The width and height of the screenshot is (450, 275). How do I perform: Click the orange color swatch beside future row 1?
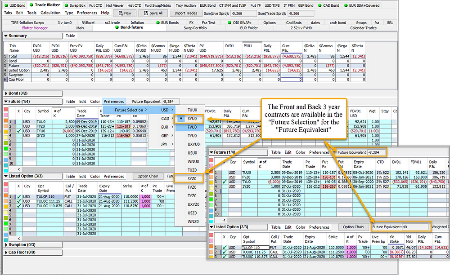point(6,121)
